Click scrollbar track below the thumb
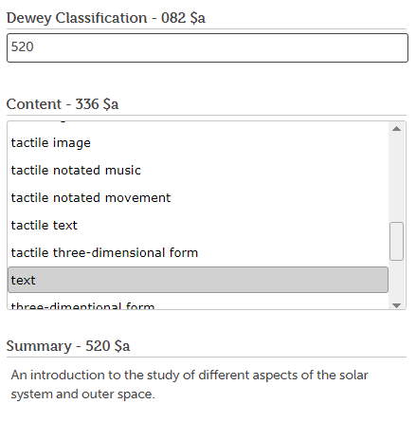 click(396, 280)
